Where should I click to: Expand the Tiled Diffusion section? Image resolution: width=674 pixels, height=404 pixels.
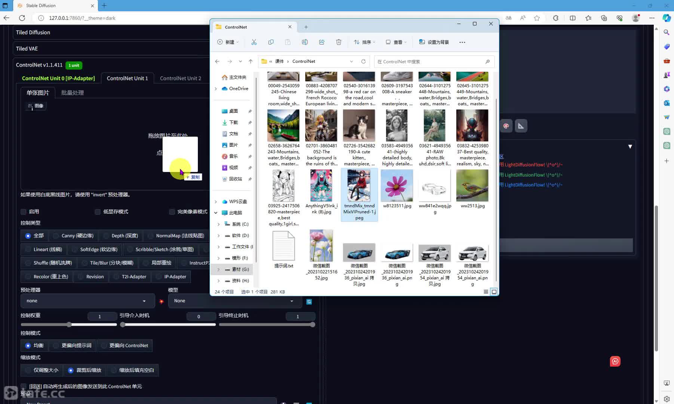[x=111, y=33]
